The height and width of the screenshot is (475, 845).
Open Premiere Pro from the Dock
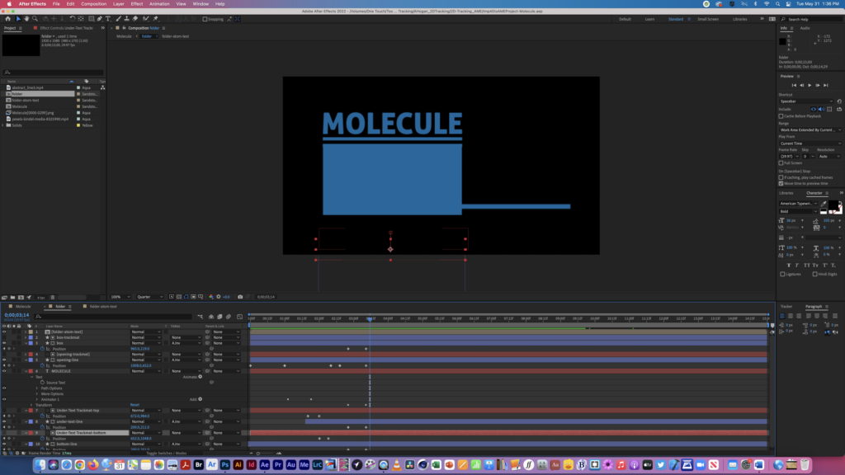pyautogui.click(x=277, y=465)
